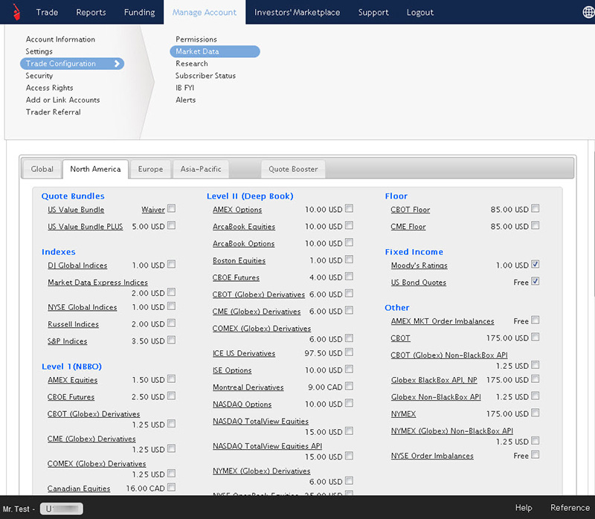595x519 pixels.
Task: Open the Trade menu
Action: click(47, 12)
